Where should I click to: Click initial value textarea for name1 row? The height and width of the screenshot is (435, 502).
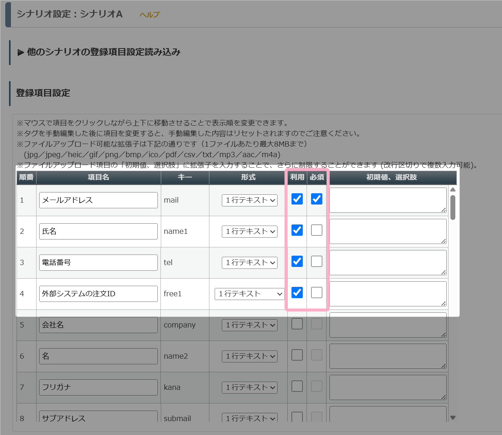(388, 231)
